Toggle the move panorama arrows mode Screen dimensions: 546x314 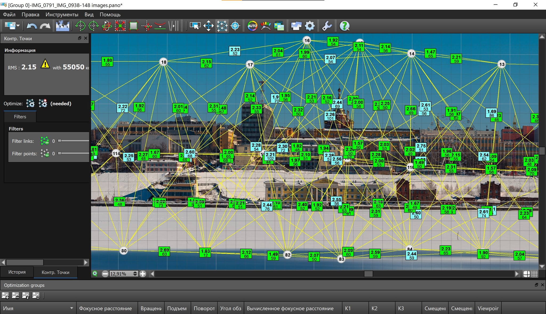click(x=208, y=26)
